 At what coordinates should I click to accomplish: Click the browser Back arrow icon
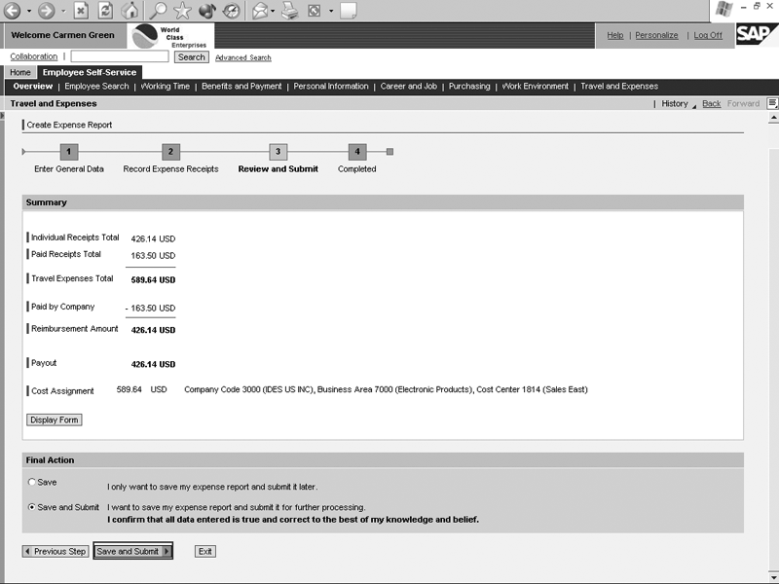tap(13, 10)
